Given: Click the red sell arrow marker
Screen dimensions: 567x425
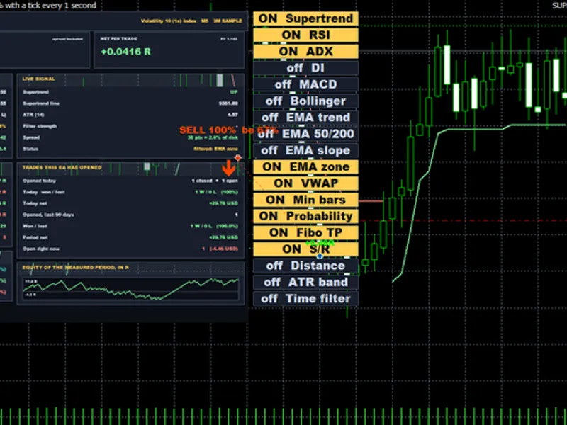Looking at the screenshot, I should coord(228,169).
